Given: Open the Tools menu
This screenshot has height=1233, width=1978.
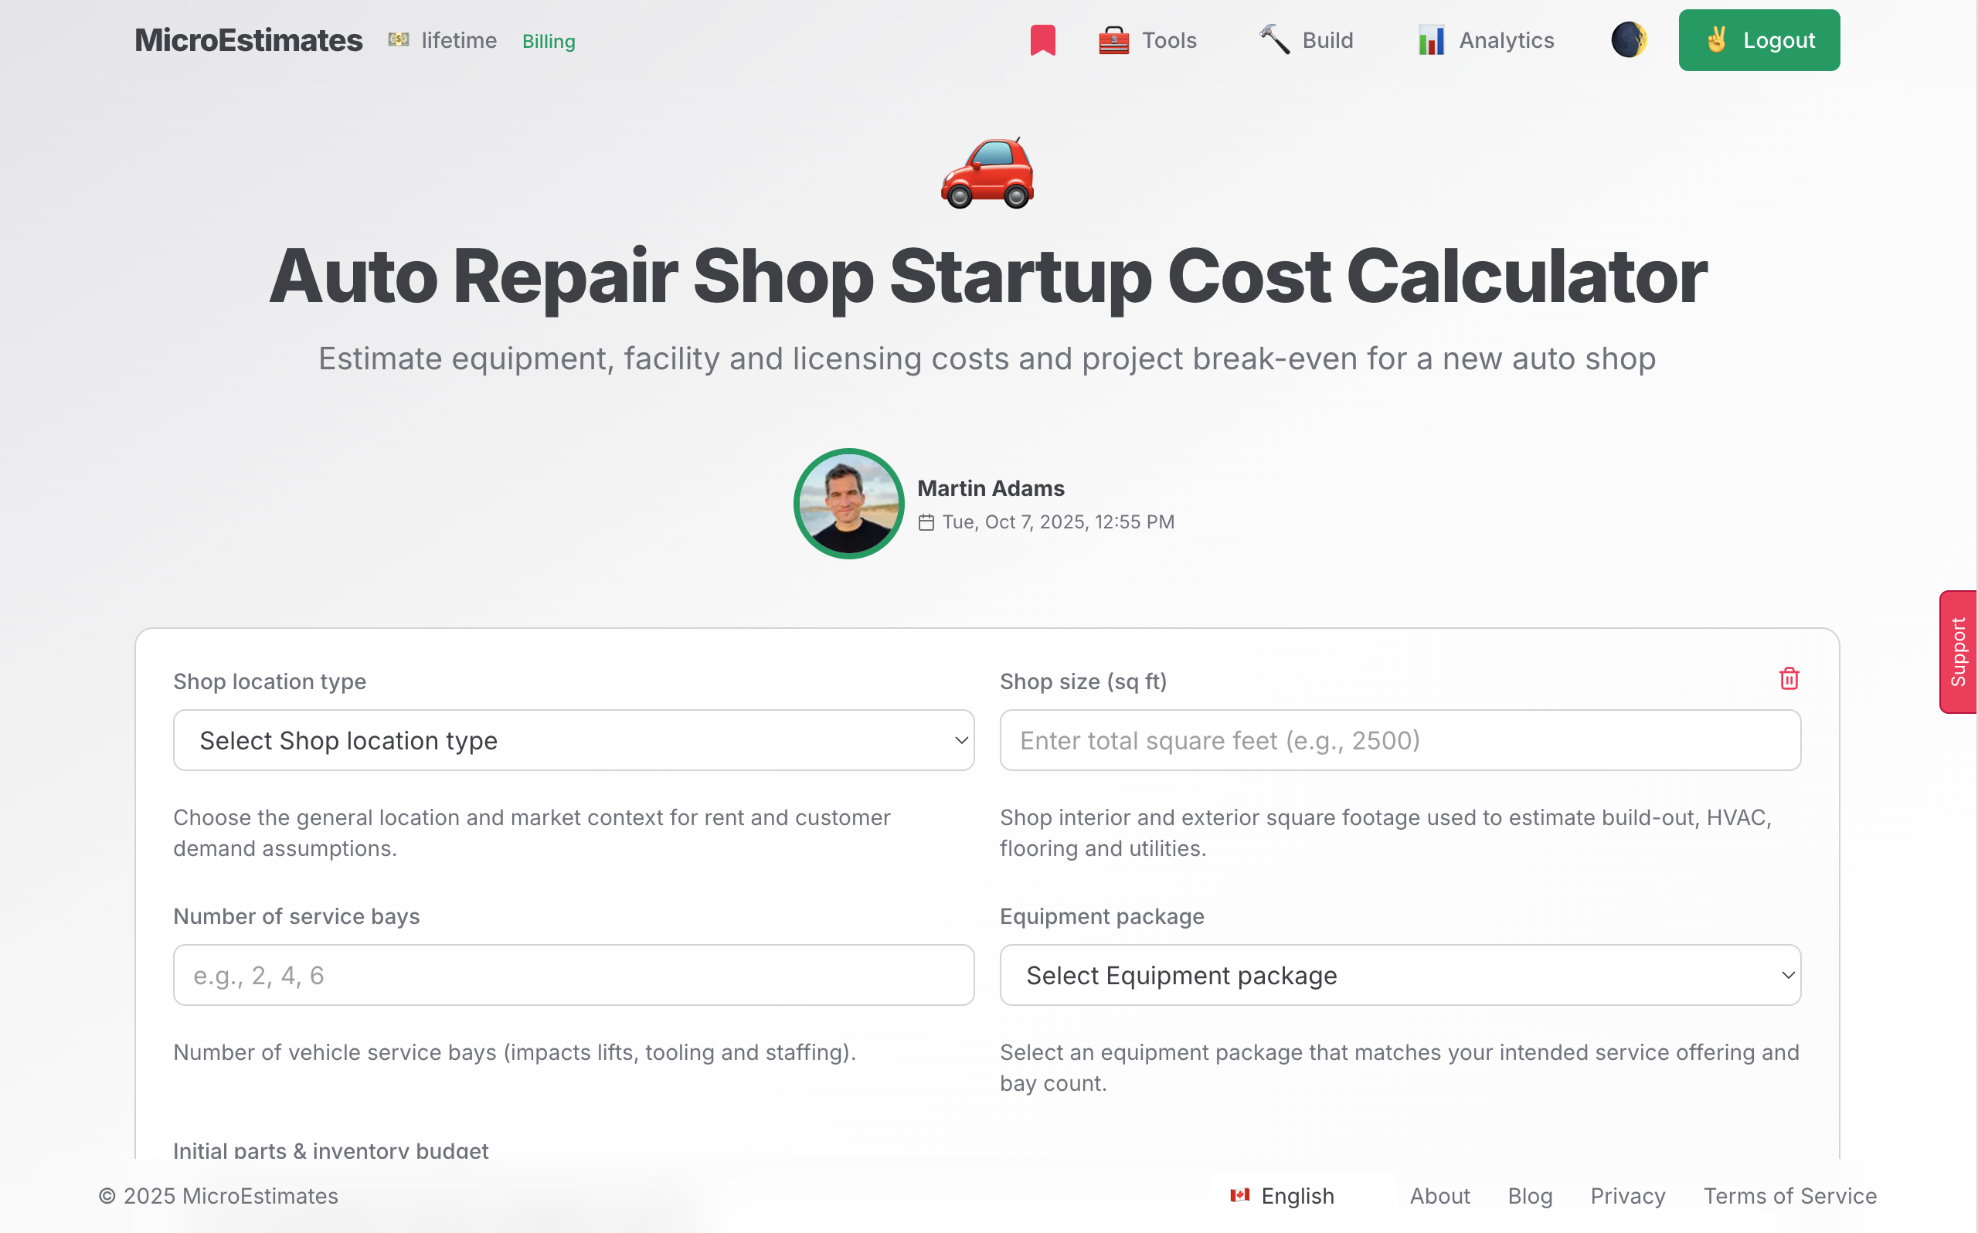Looking at the screenshot, I should (1168, 40).
